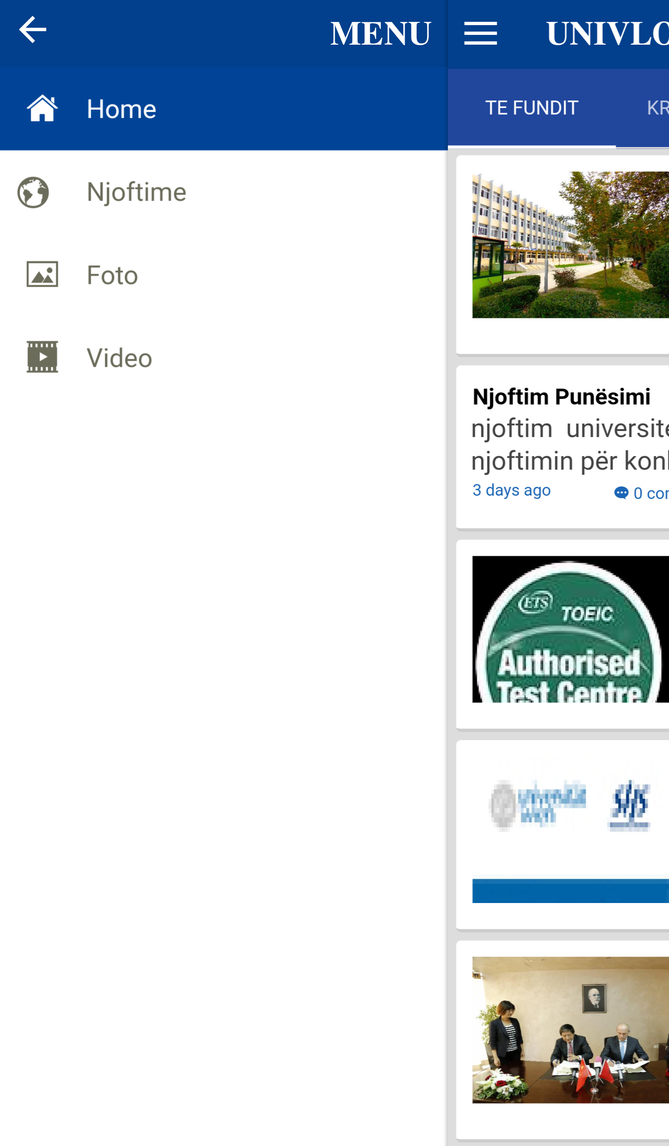Switch to the partially visible KR tab
The width and height of the screenshot is (669, 1146).
click(x=657, y=108)
